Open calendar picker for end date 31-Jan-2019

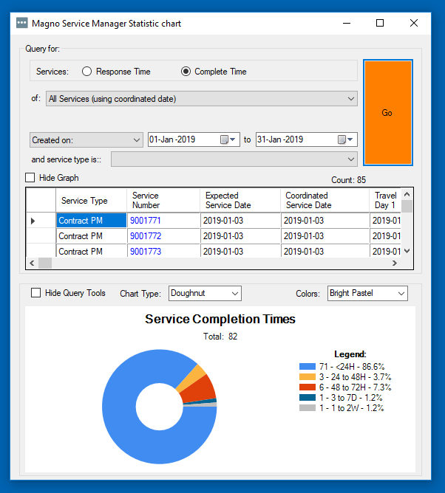(x=345, y=139)
